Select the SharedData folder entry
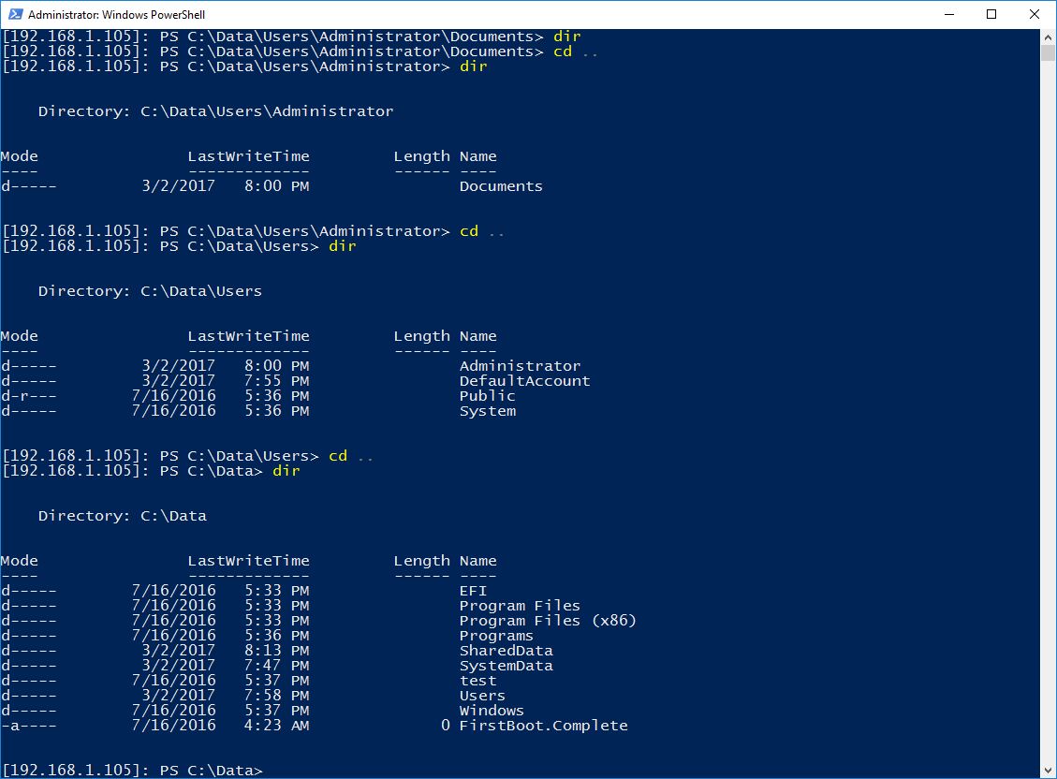The height and width of the screenshot is (779, 1057). pyautogui.click(x=506, y=651)
